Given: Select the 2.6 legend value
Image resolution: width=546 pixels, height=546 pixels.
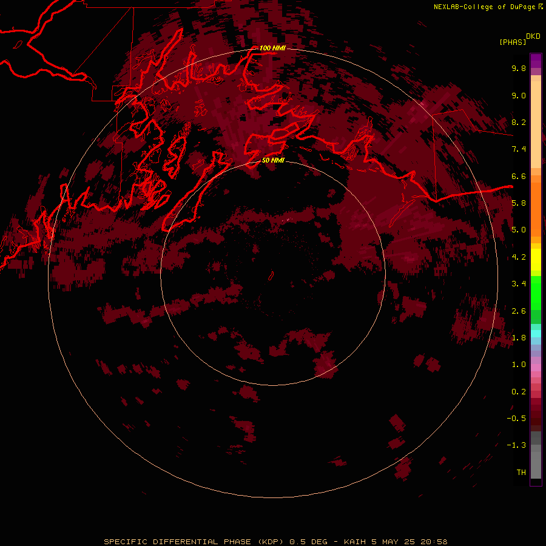Looking at the screenshot, I should point(519,311).
